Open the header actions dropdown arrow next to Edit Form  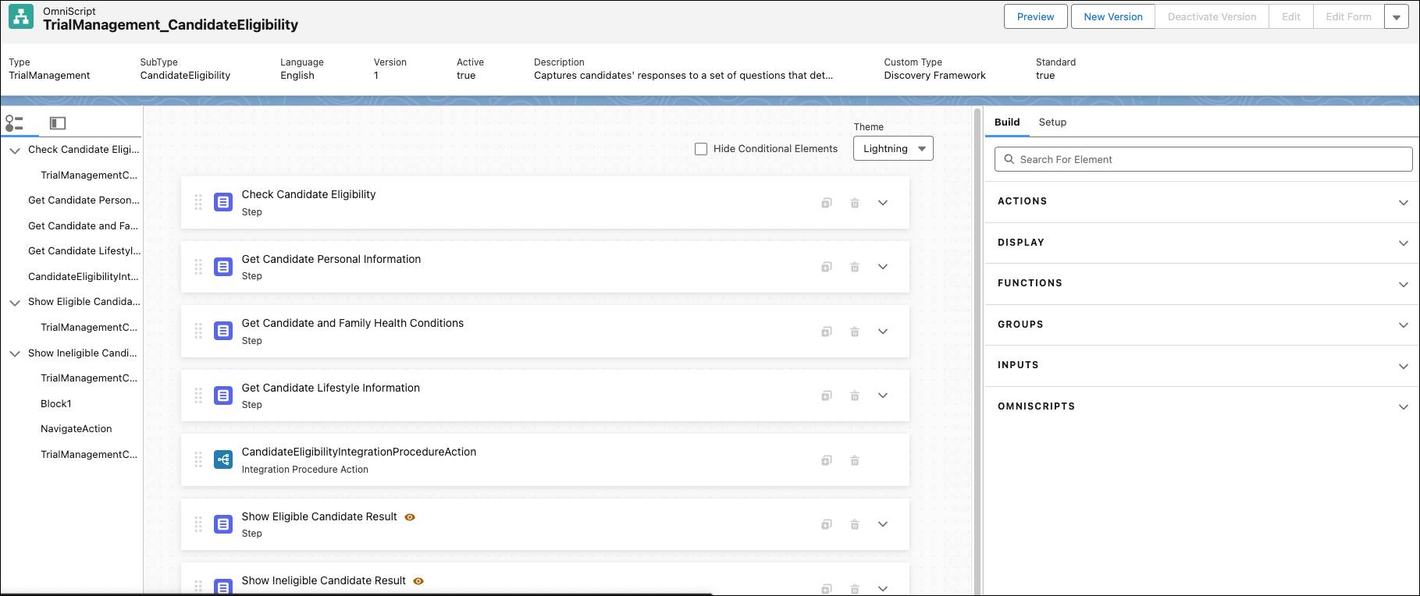[1397, 16]
